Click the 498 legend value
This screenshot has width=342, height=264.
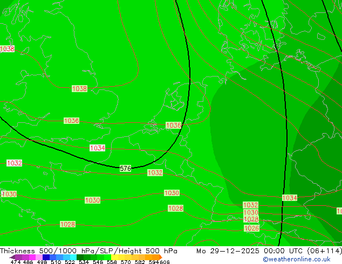(x=42, y=262)
